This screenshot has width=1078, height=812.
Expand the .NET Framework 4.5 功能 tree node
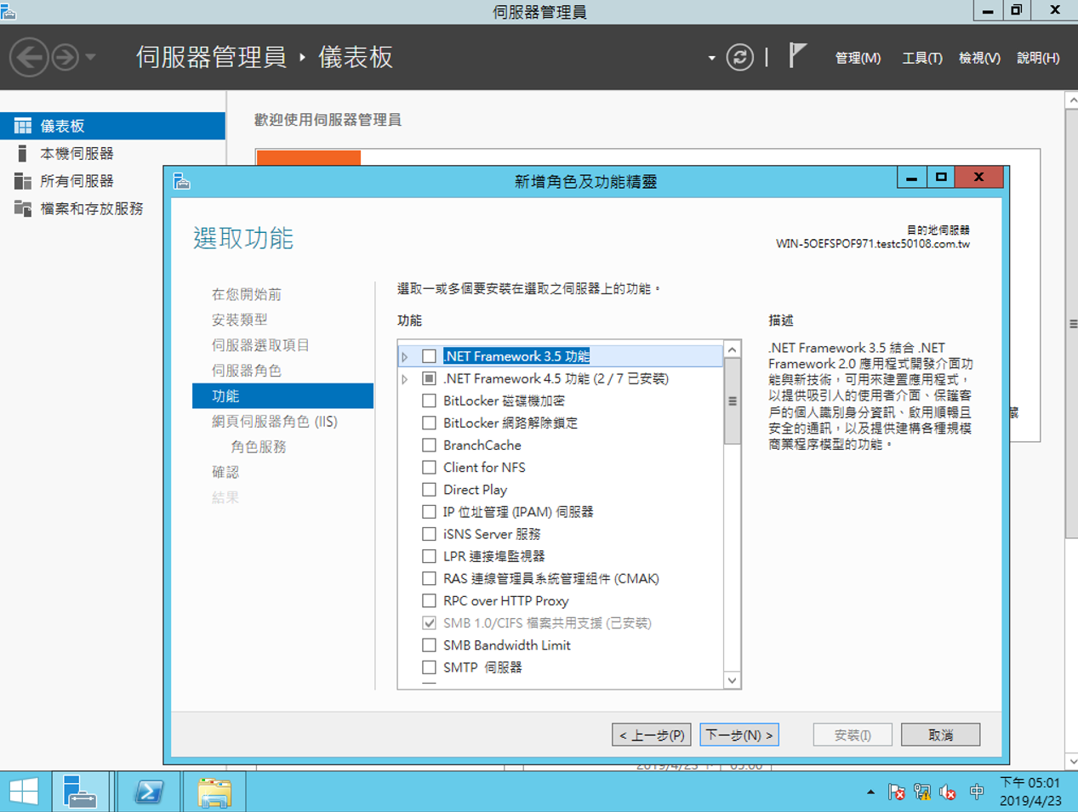click(405, 379)
